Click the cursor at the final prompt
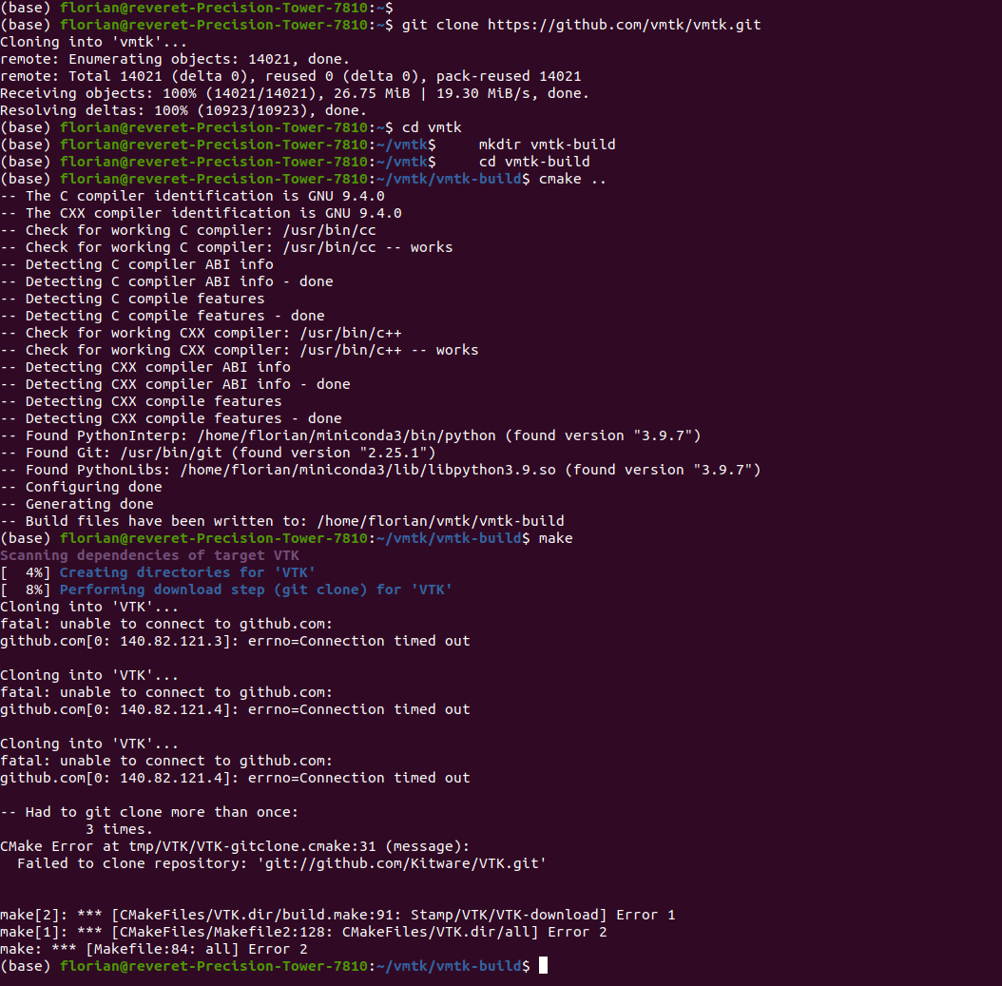This screenshot has height=986, width=1002. click(543, 965)
